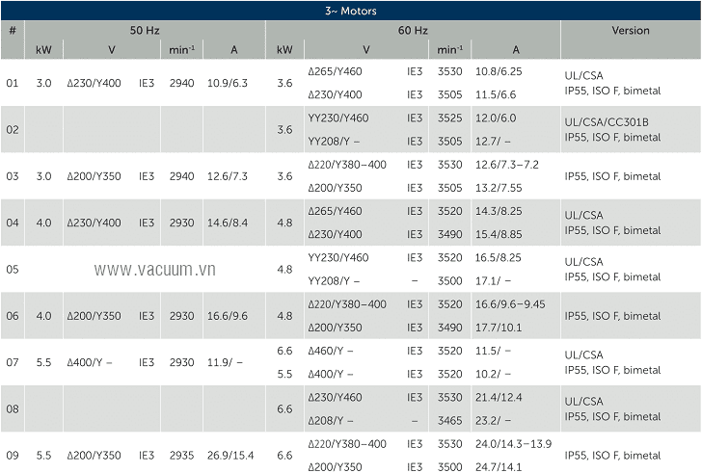Click the "Version" column header

[631, 31]
